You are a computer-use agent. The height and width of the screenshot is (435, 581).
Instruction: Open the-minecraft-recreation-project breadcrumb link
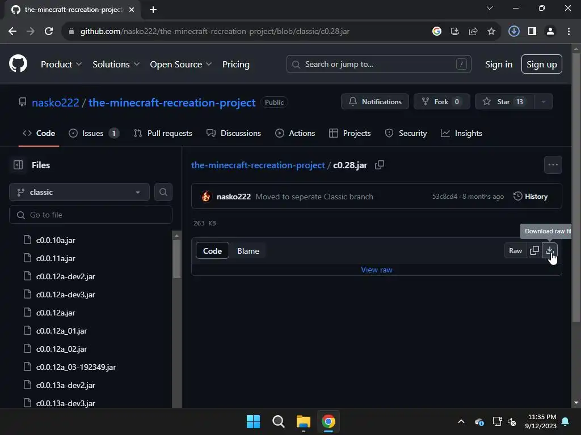(258, 165)
